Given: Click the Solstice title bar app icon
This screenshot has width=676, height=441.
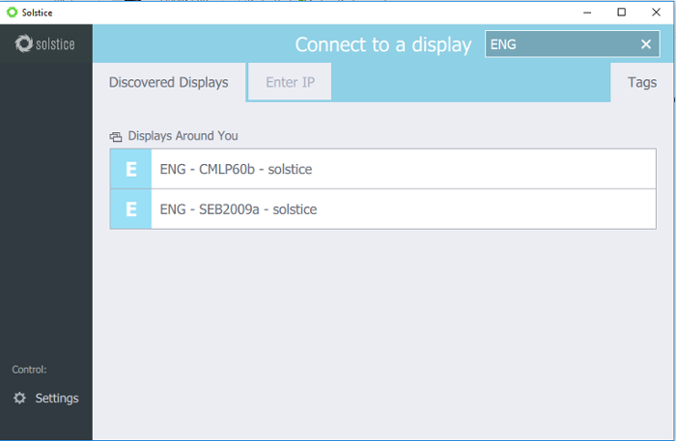Looking at the screenshot, I should click(12, 13).
